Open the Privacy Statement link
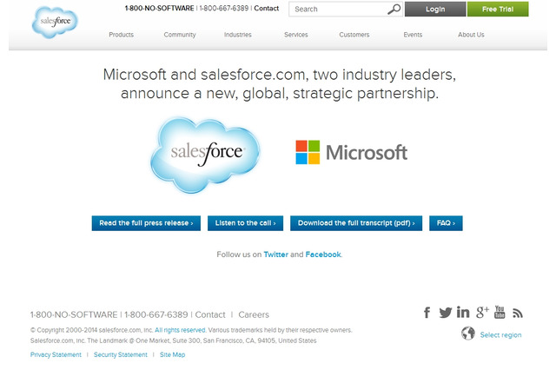Viewport: 556px width, 370px height. [x=56, y=354]
